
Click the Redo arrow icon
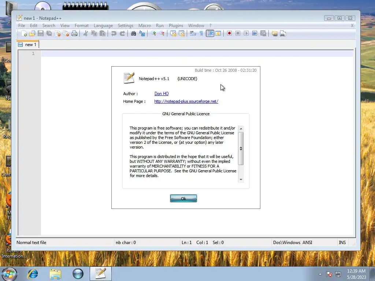coord(122,33)
